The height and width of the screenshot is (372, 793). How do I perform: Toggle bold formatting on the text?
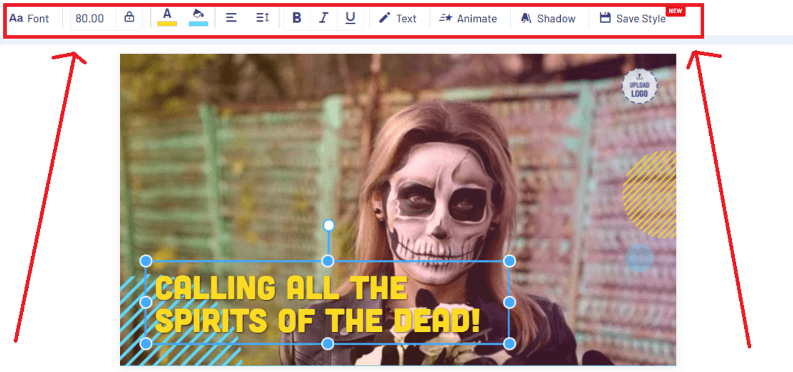(x=296, y=18)
